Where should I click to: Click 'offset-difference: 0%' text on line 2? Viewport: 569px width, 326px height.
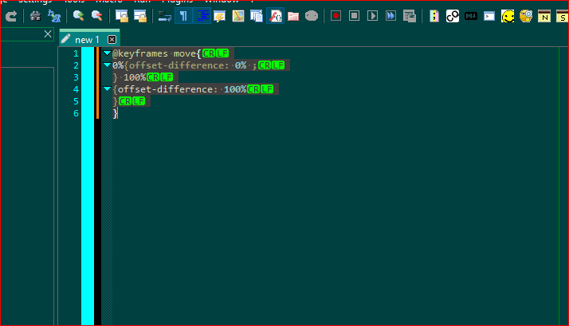187,65
